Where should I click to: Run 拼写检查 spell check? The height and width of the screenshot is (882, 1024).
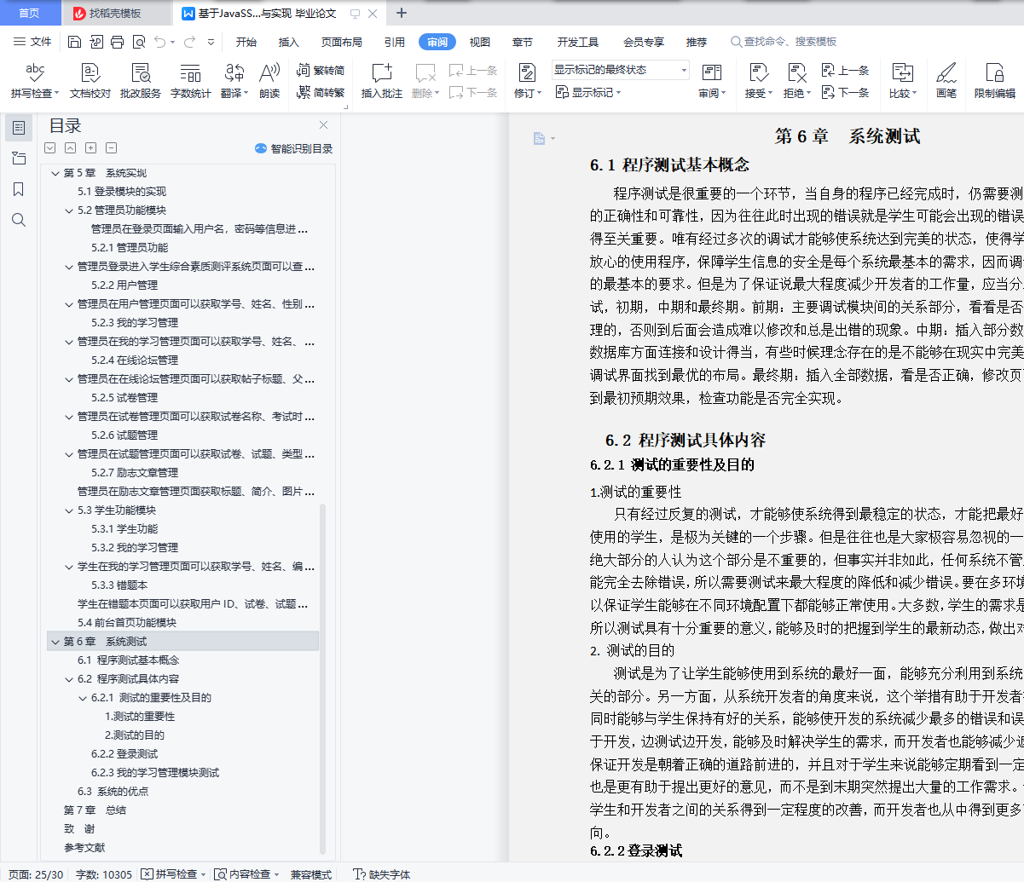[x=35, y=81]
